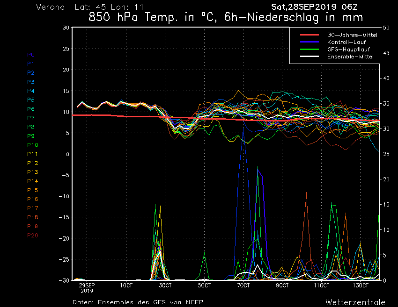Click the Kontroll-Lauf legend text
Image resolution: width=398 pixels, height=307 pixels.
tap(346, 42)
